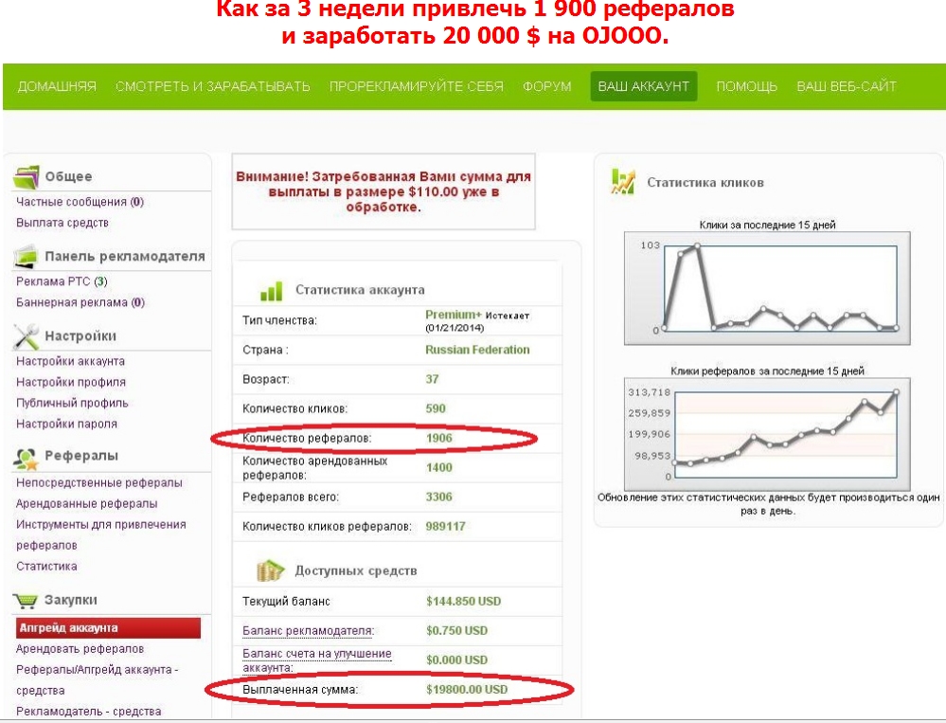This screenshot has width=946, height=723.
Task: Open the Статистика sidebar link
Action: (x=46, y=566)
